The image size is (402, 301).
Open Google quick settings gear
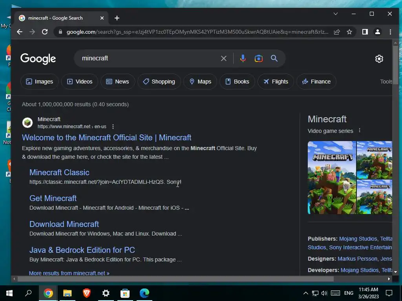(379, 59)
